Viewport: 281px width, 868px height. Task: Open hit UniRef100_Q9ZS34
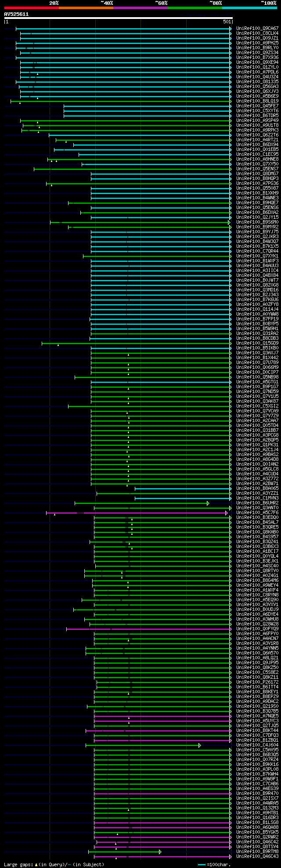click(x=257, y=53)
